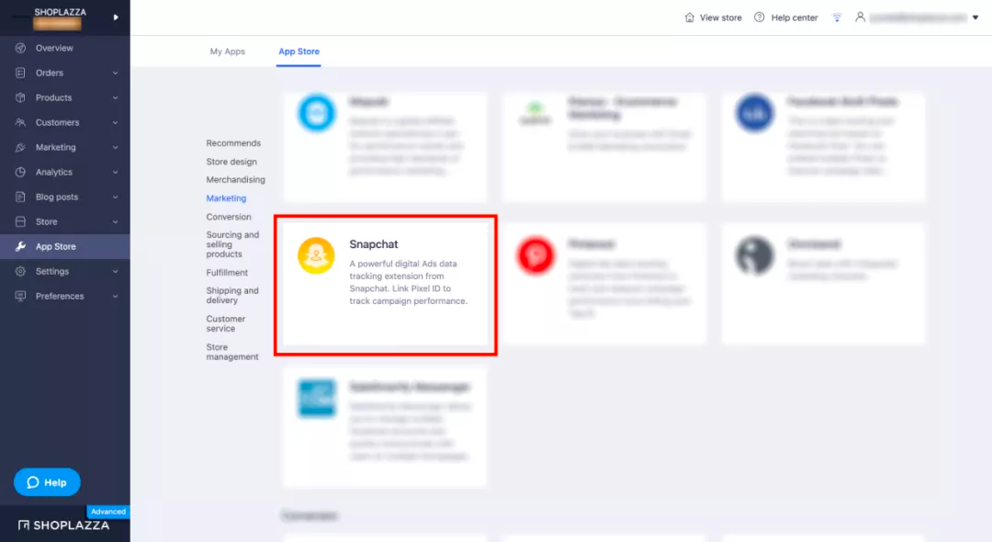Expand the Orders menu chevron
Screen dimensions: 992x542
coord(116,73)
